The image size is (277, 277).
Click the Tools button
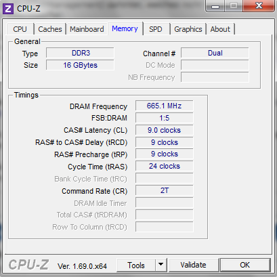[136, 265]
